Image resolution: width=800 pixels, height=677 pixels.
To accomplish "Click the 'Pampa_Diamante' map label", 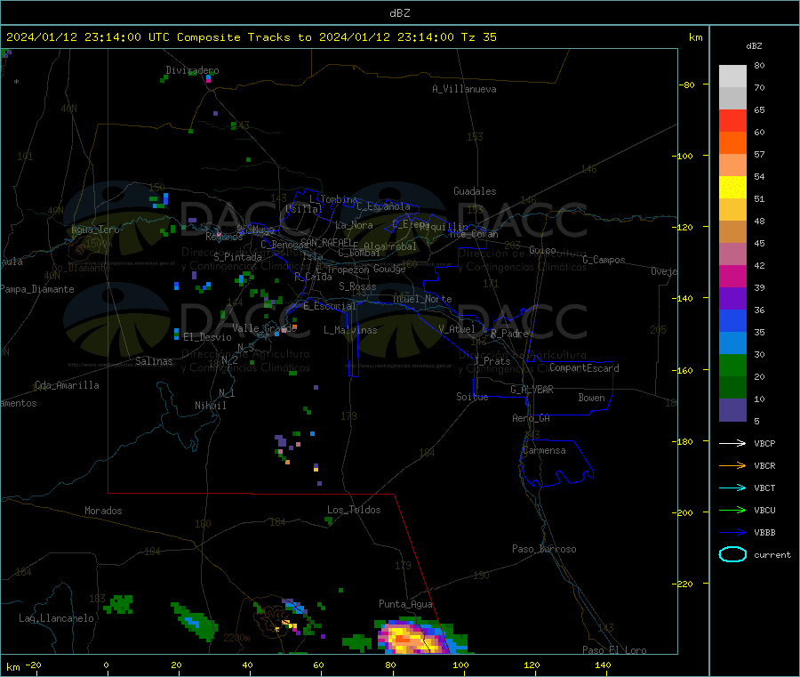I will click(37, 289).
